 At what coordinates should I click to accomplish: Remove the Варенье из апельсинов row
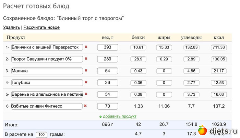[86, 94]
